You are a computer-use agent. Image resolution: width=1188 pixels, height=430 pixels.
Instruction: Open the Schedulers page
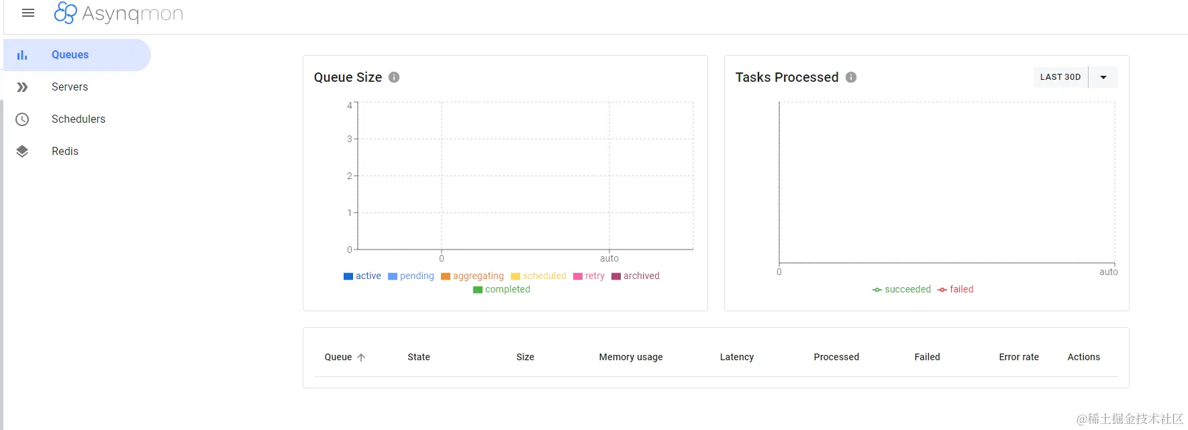point(79,119)
